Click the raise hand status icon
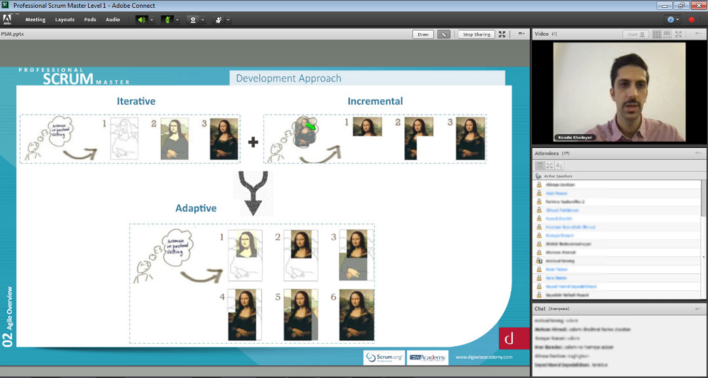Image resolution: width=708 pixels, height=378 pixels. (219, 20)
